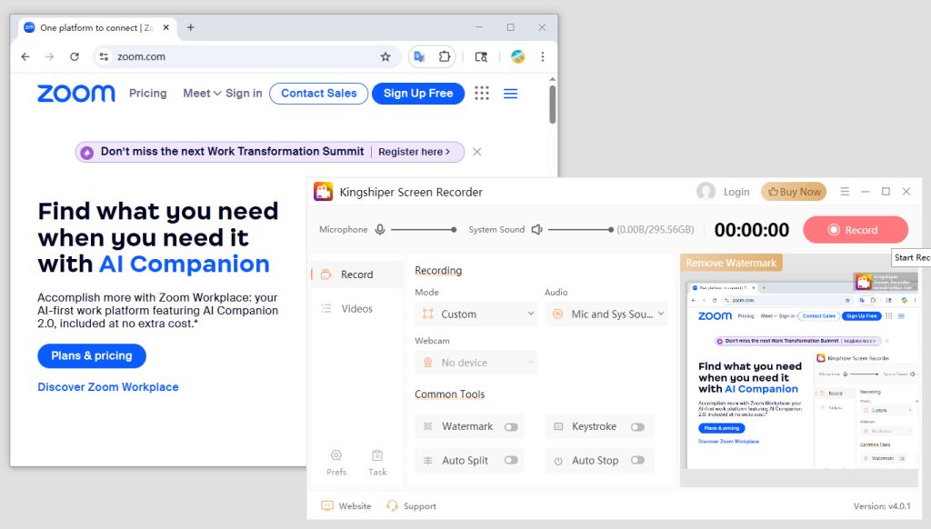This screenshot has height=529, width=931.
Task: Open Prefs gear icon in sidebar
Action: click(336, 455)
